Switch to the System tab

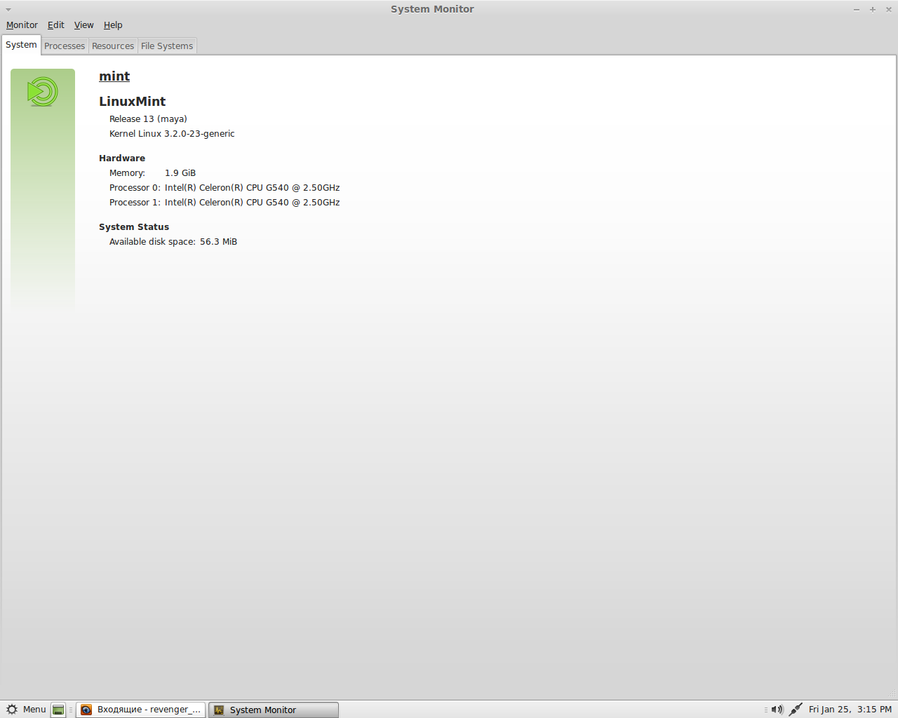coord(21,45)
